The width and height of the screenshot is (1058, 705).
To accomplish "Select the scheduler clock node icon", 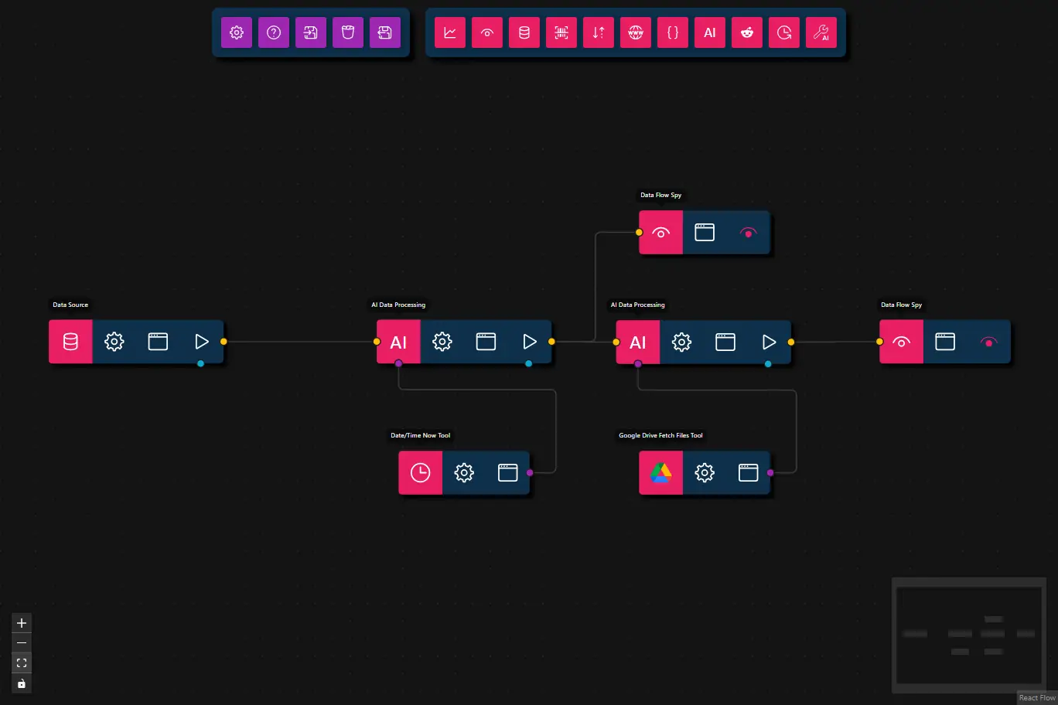I will (784, 32).
